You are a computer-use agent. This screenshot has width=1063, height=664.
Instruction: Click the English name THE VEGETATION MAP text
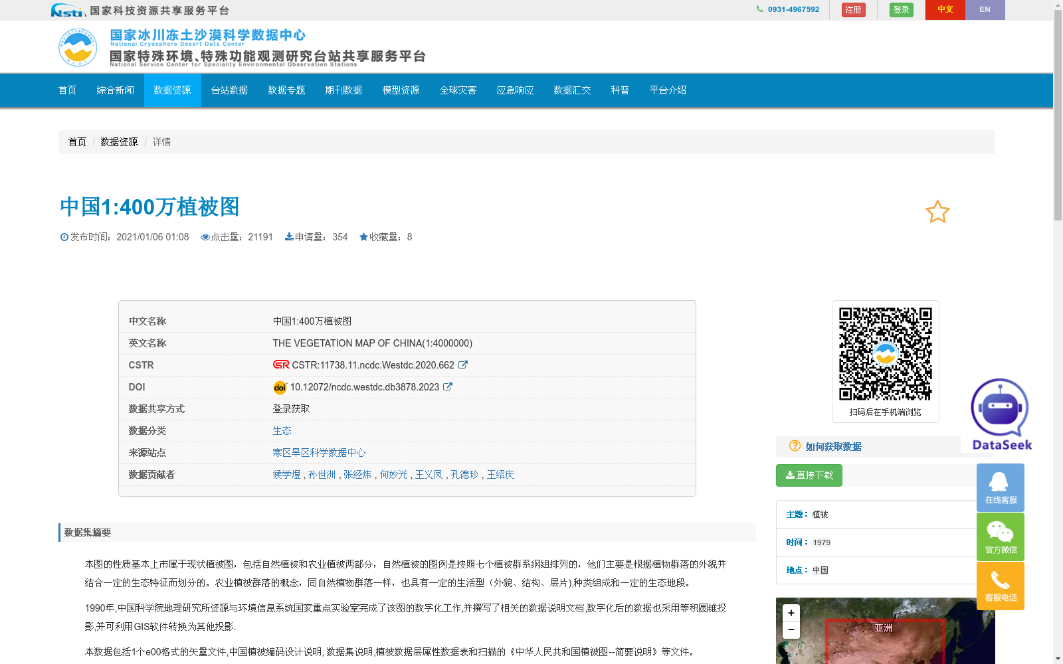pos(373,343)
